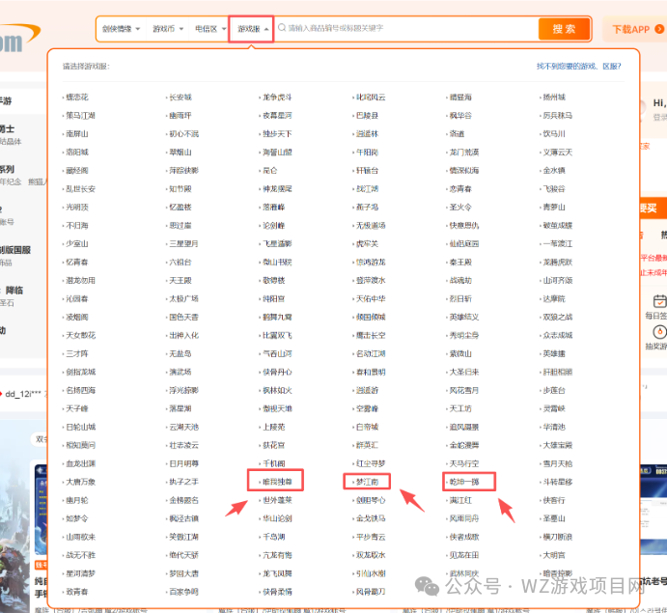The image size is (667, 613).
Task: Choose the 乾坤一掷 server
Action: (464, 482)
